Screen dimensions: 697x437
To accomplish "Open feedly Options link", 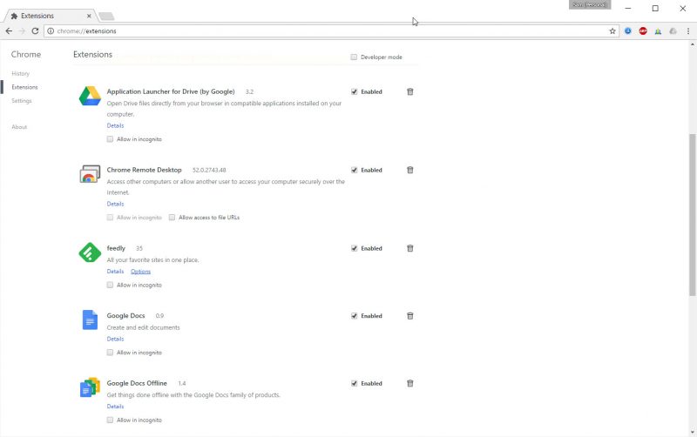I will tap(140, 272).
